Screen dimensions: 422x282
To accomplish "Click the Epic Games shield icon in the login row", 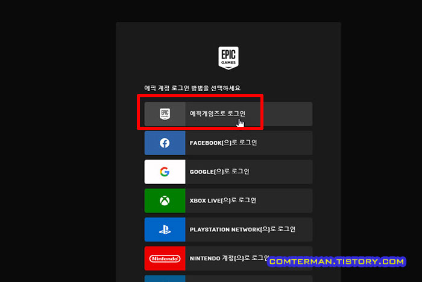I will (x=165, y=114).
